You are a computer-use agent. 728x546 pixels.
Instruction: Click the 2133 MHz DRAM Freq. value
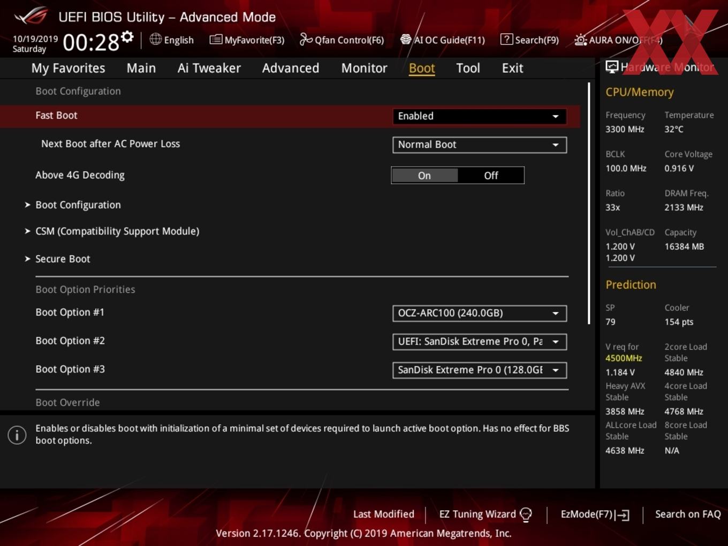click(x=684, y=208)
